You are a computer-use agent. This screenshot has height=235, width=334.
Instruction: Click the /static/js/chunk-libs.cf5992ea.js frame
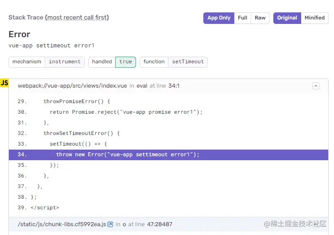pyautogui.click(x=62, y=224)
